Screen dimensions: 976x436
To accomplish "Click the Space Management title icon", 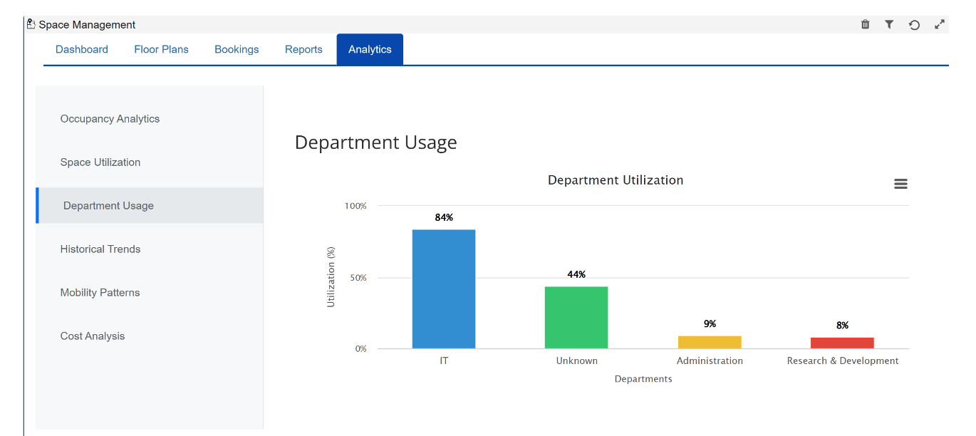I will pos(31,24).
